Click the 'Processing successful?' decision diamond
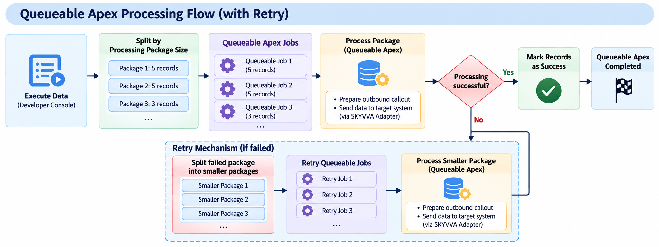 tap(471, 81)
